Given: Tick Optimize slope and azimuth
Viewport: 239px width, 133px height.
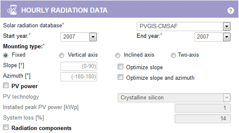Looking at the screenshot, I should point(120,77).
